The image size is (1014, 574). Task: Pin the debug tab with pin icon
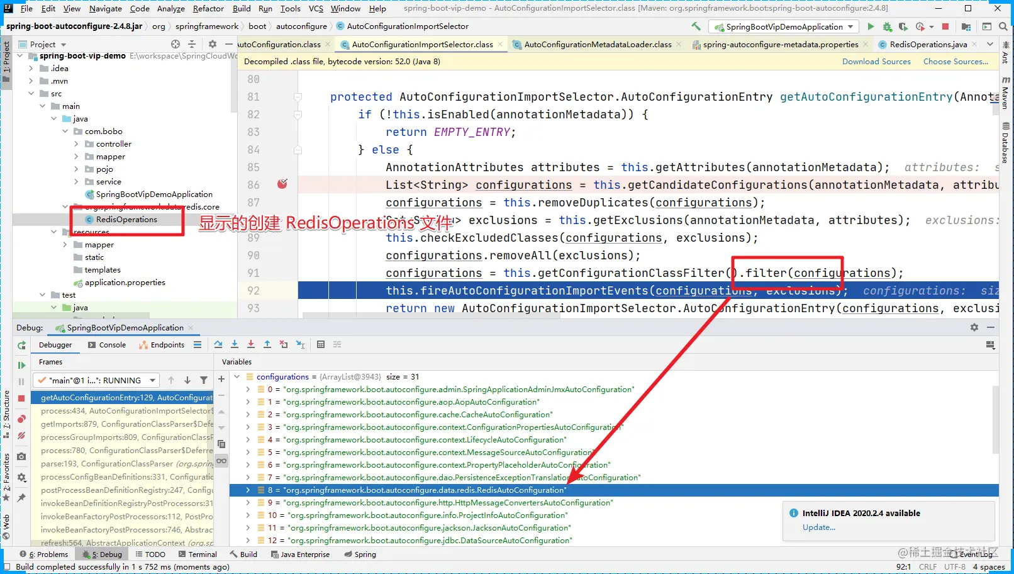(x=21, y=497)
